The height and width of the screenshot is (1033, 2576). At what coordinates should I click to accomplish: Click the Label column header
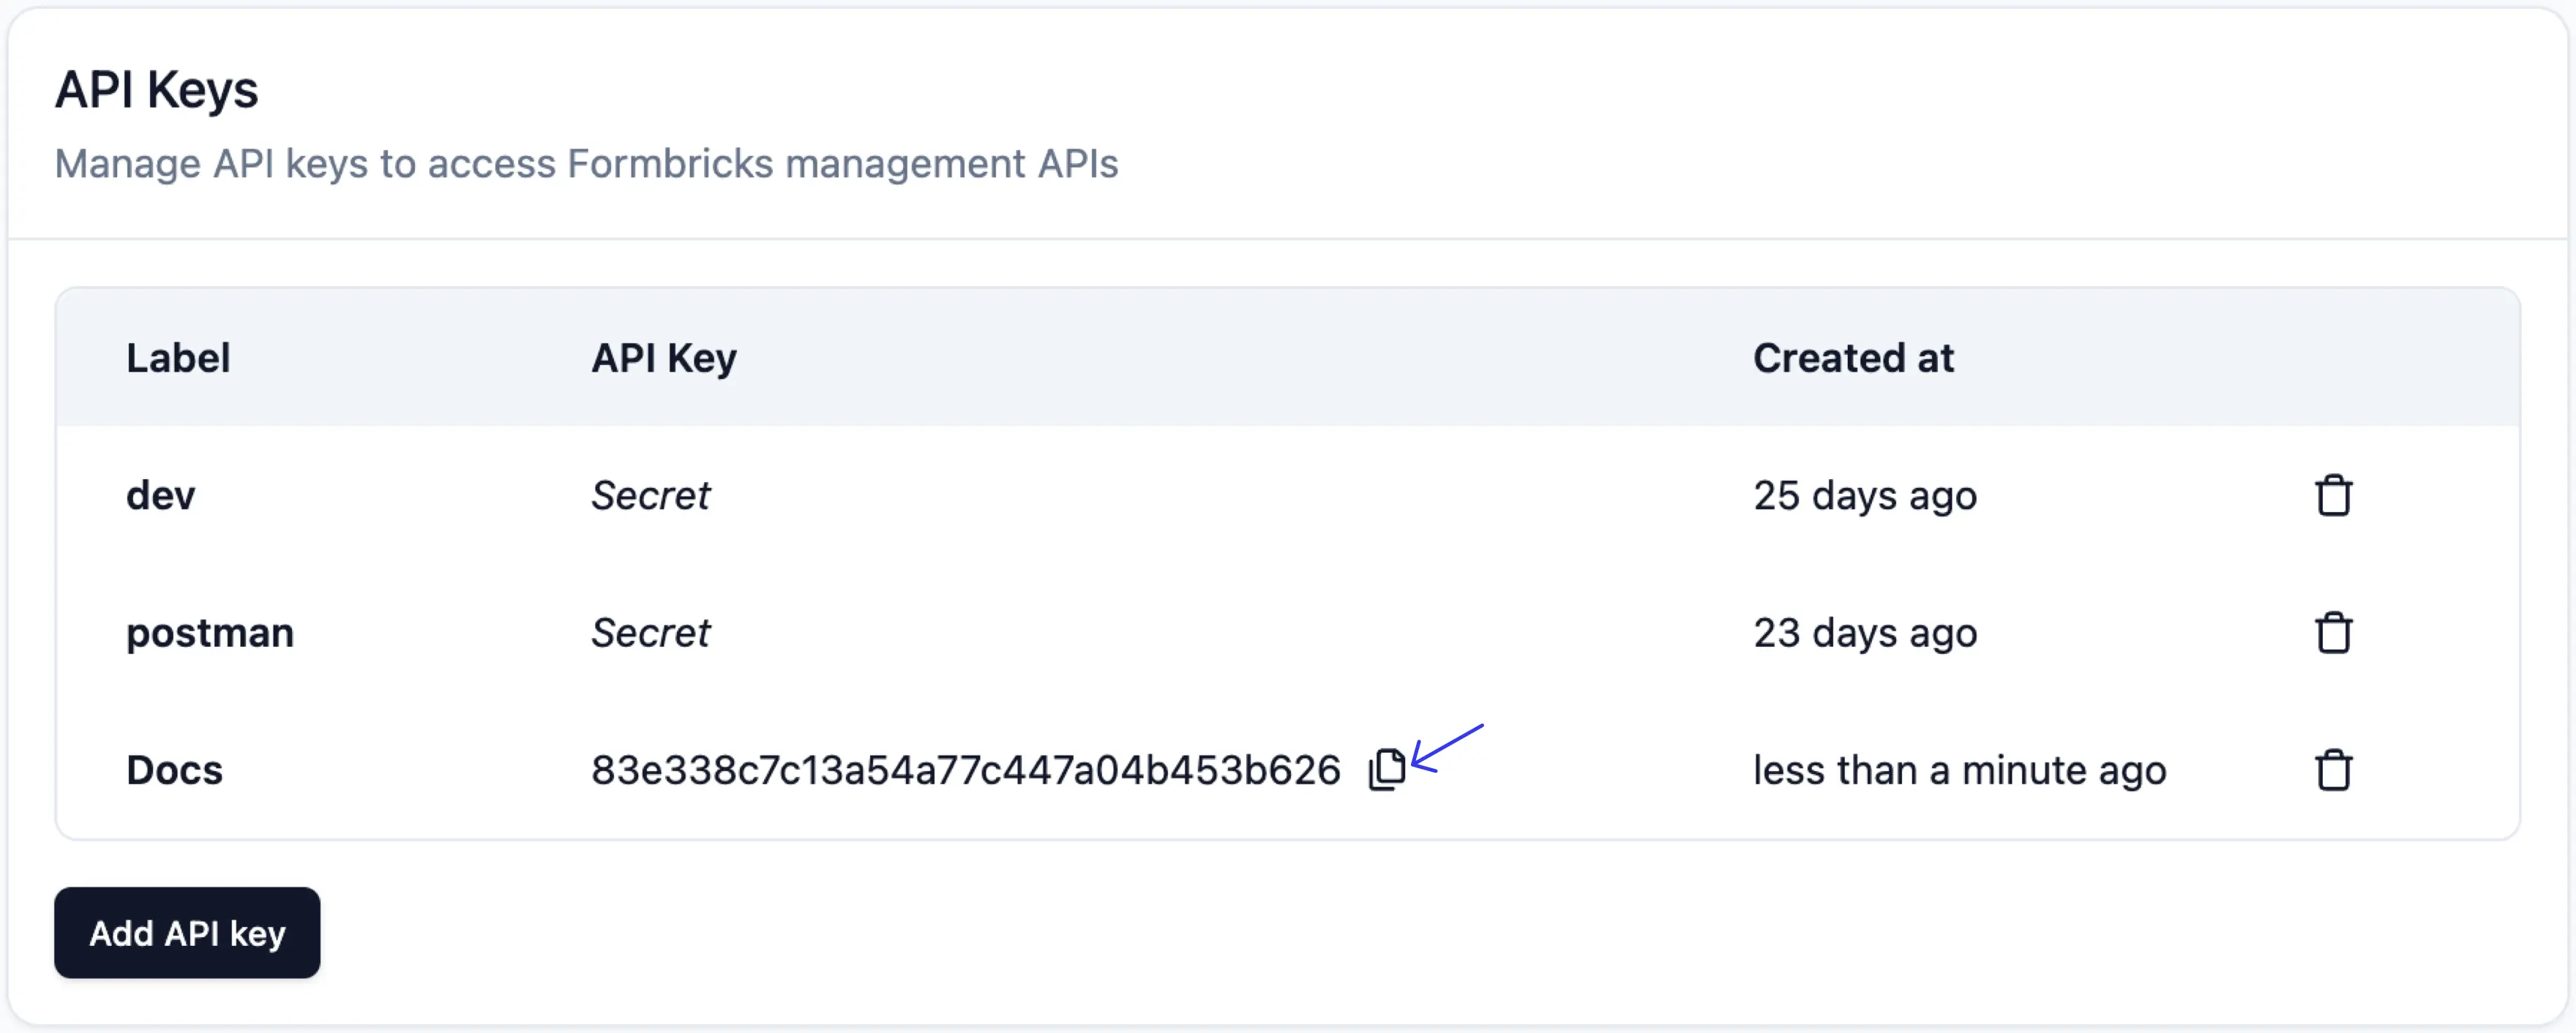click(178, 358)
